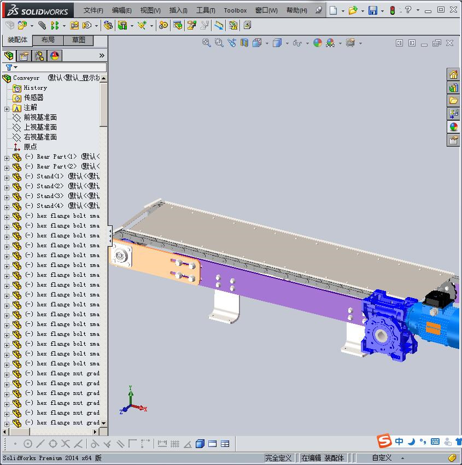Click the Linear Component Pattern icon
This screenshot has height=465, width=462.
click(x=55, y=26)
